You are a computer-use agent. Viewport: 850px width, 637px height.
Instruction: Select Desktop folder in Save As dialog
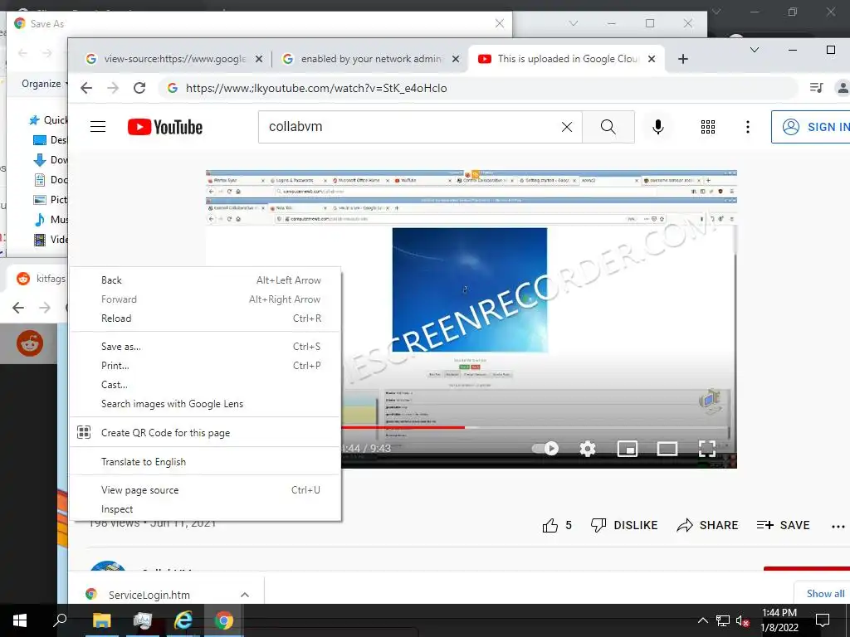pos(51,139)
